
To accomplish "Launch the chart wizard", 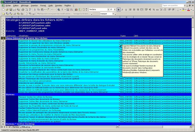I will (x=76, y=10).
